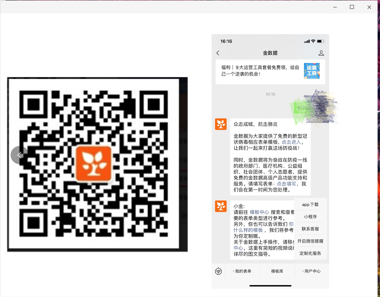Open the 模板中心 link in 小金 message
This screenshot has height=297, width=380.
tap(259, 212)
